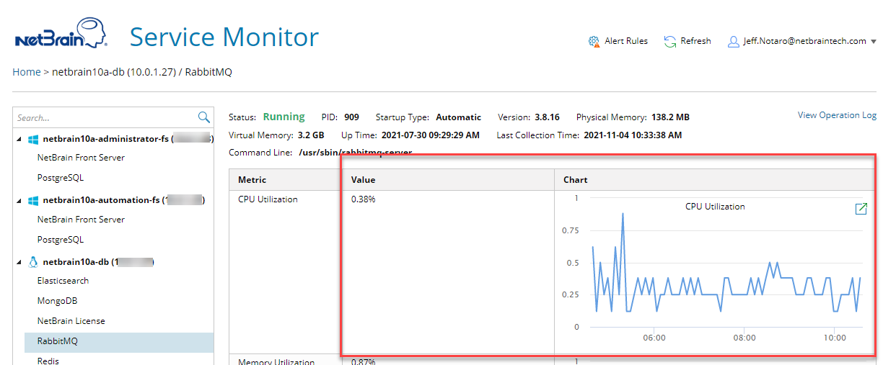883x365 pixels.
Task: Click Virtual Memory value 3.2 GB
Action: click(311, 135)
